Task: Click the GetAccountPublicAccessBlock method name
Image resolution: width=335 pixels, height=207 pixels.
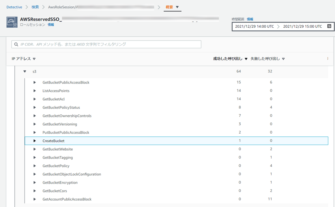Action: coord(67,199)
